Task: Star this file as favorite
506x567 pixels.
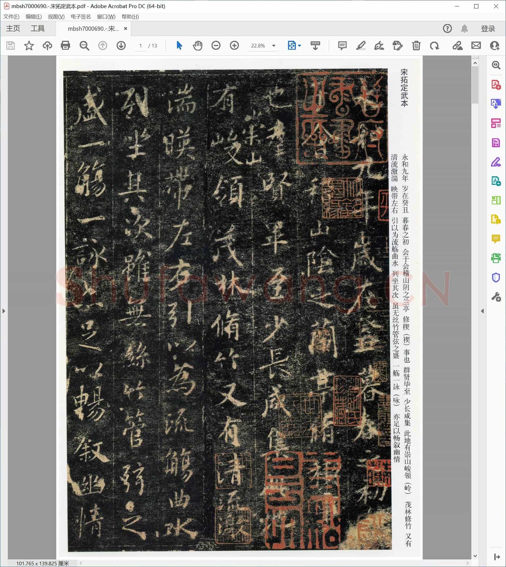Action: pos(29,46)
